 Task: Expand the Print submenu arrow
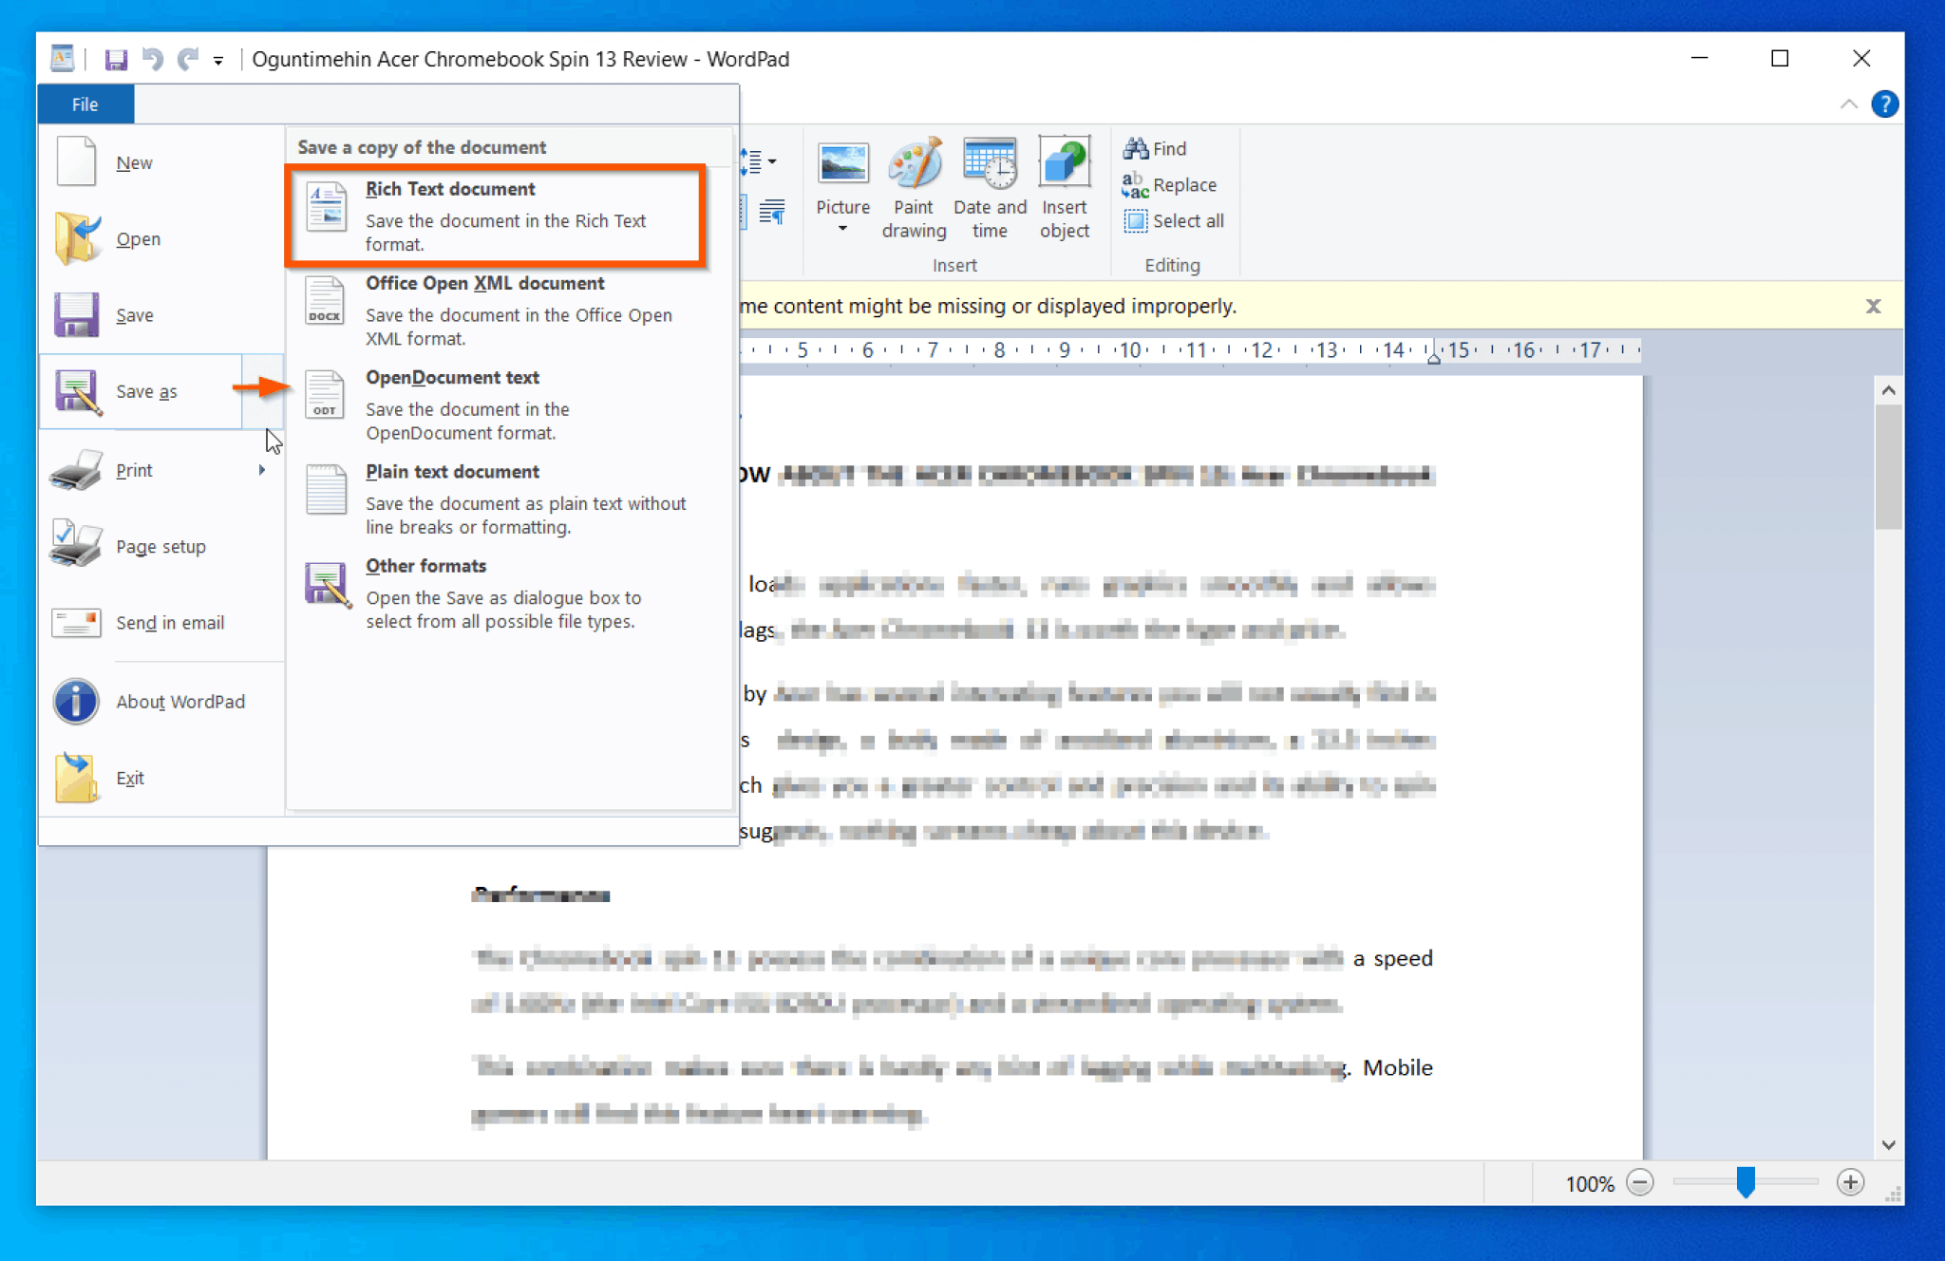click(263, 469)
